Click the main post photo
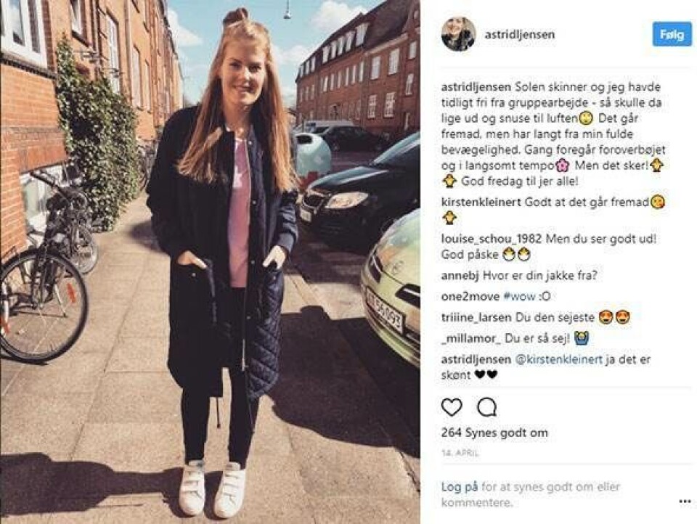Image resolution: width=697 pixels, height=524 pixels. click(210, 262)
